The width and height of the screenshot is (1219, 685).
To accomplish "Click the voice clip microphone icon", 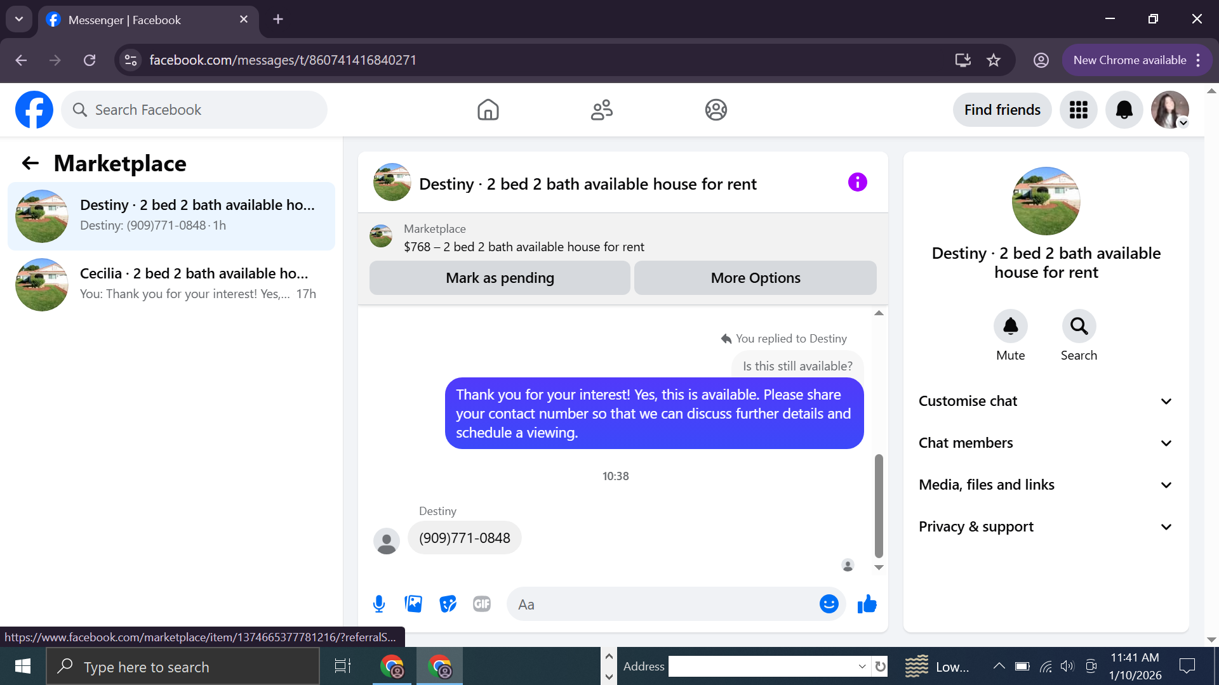I will (379, 604).
